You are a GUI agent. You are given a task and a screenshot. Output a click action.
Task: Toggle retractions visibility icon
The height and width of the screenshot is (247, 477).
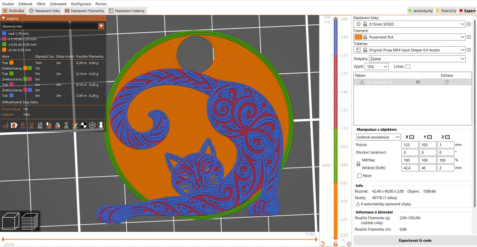coord(23,125)
